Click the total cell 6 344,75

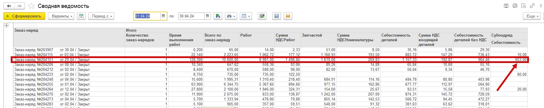pyautogui.click(x=221, y=84)
